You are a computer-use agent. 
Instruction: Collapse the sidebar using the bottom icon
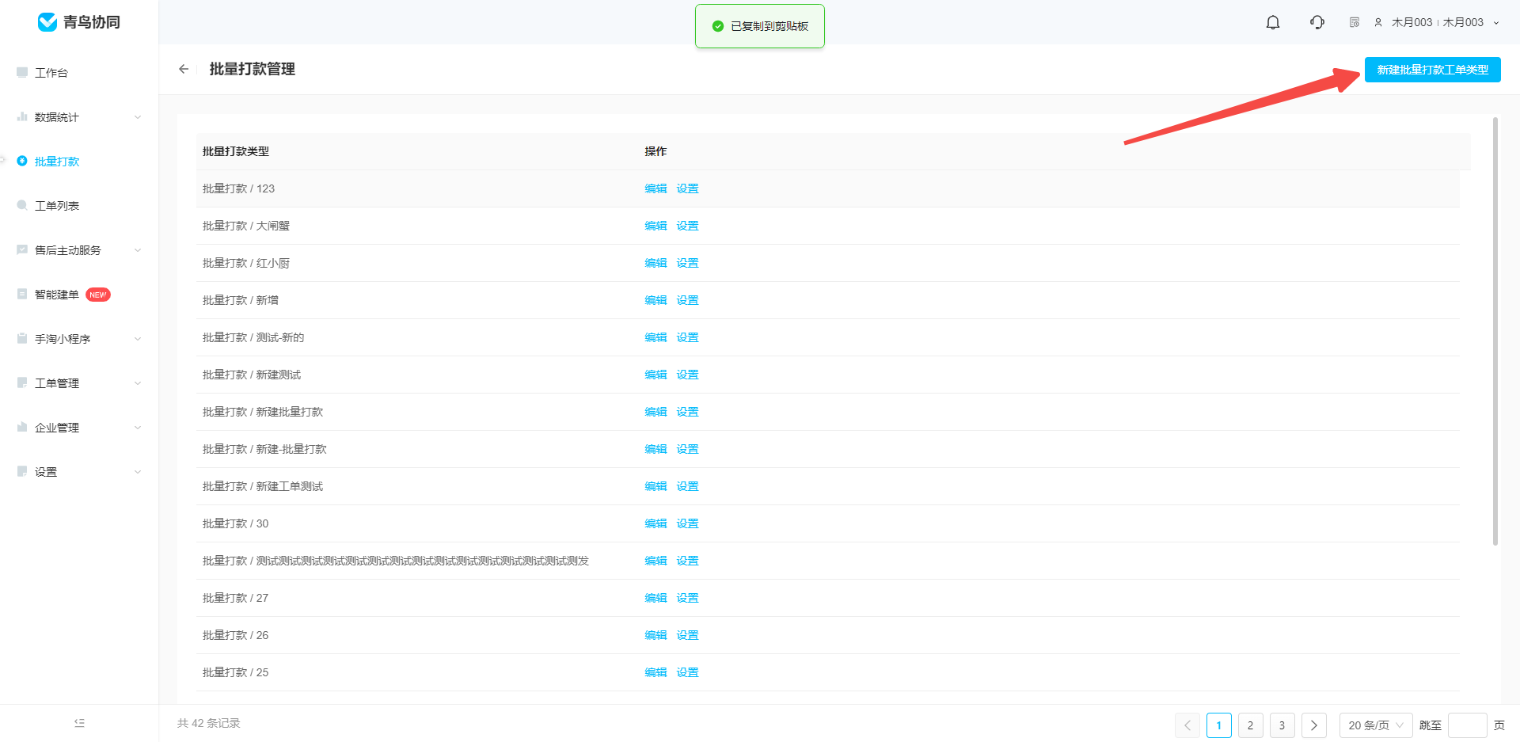tap(79, 723)
